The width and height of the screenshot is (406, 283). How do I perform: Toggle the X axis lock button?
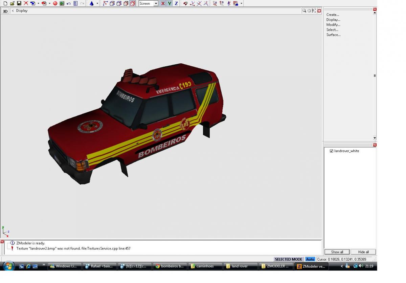point(163,3)
